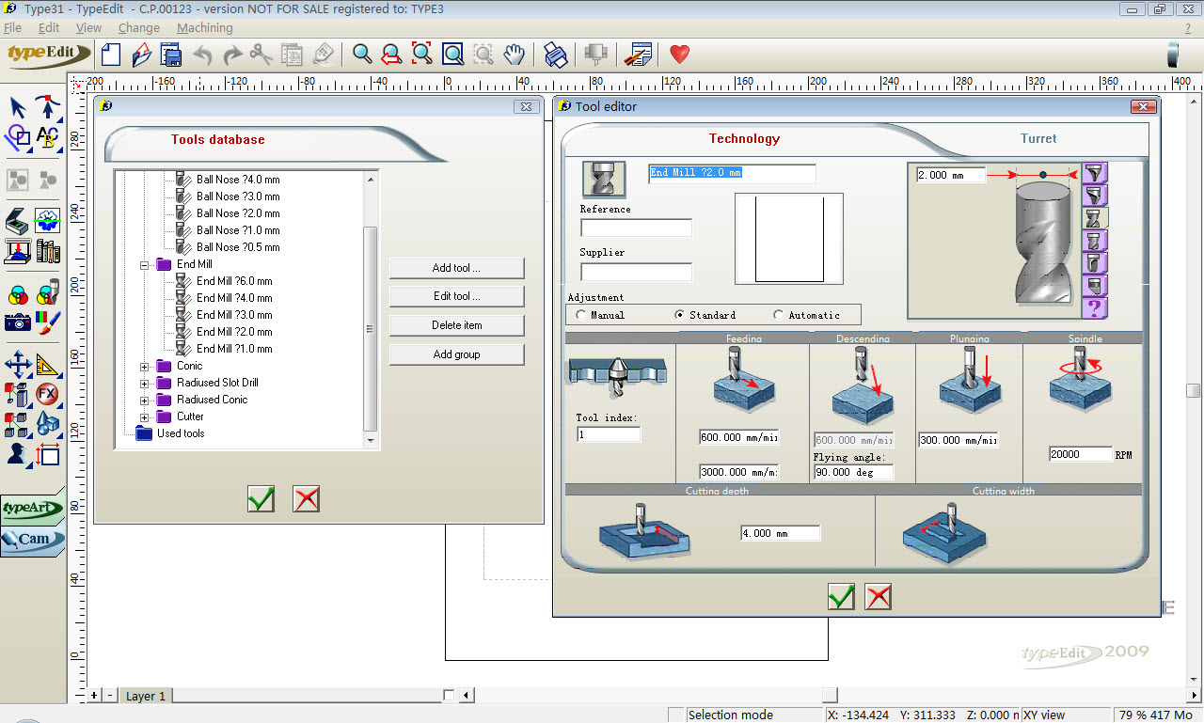Create a new document from the toolbar
The height and width of the screenshot is (723, 1204).
click(111, 54)
